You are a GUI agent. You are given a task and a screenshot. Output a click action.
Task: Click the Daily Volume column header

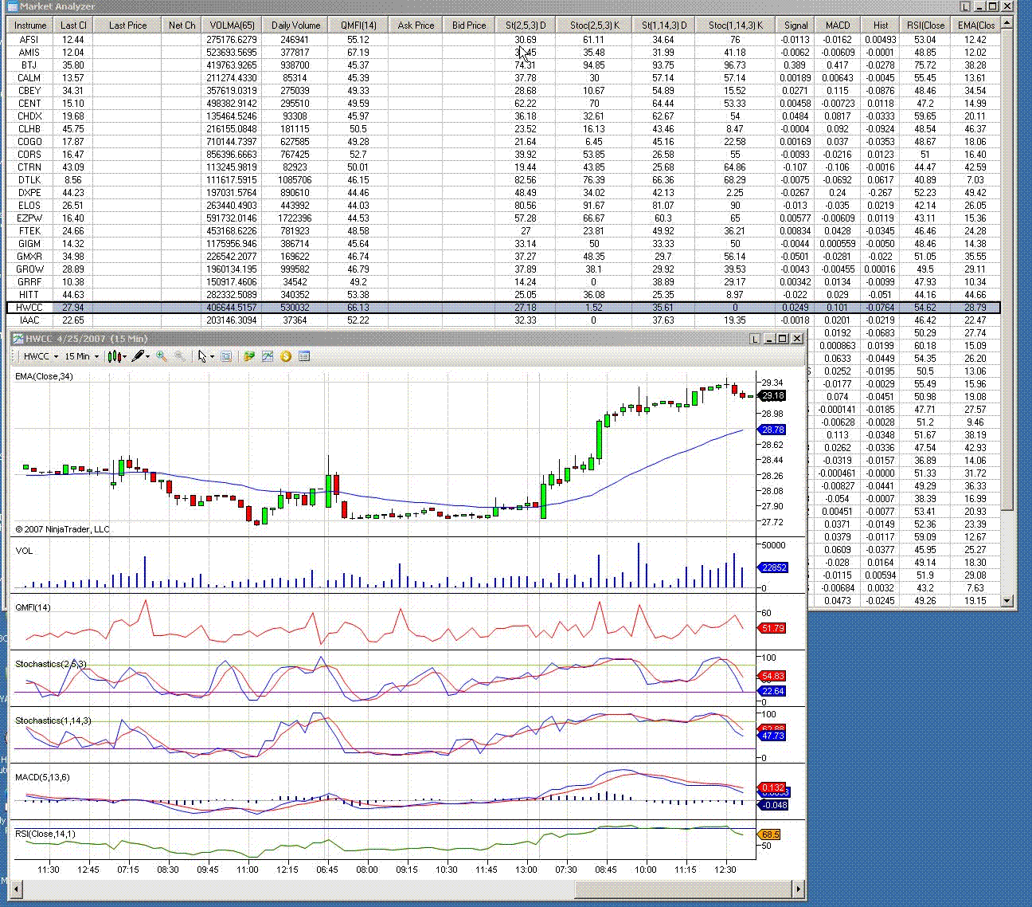point(295,25)
